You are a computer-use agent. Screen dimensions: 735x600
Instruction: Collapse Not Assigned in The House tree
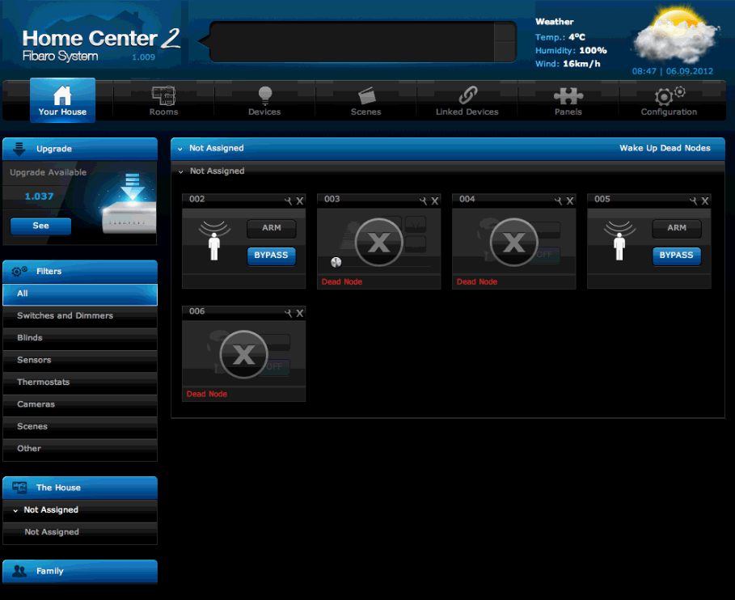(x=15, y=510)
